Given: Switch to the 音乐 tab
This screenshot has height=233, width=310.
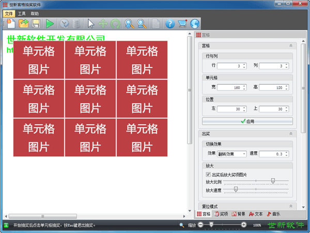Looking at the screenshot, I should tap(273, 214).
